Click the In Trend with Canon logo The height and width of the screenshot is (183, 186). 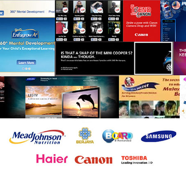pyautogui.click(x=141, y=11)
